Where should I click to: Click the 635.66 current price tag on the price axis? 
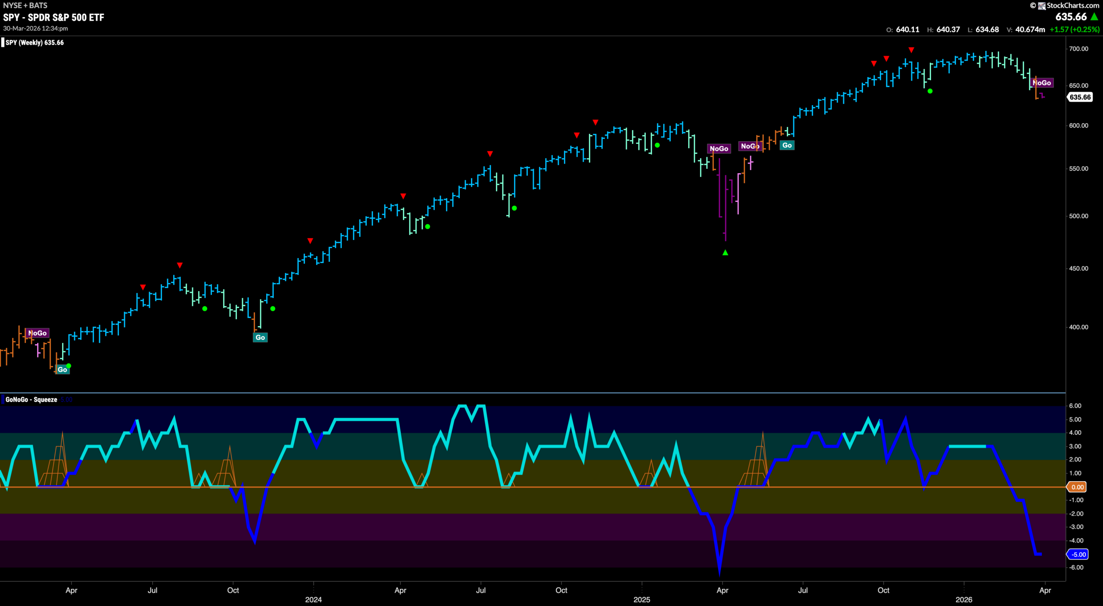click(1080, 97)
